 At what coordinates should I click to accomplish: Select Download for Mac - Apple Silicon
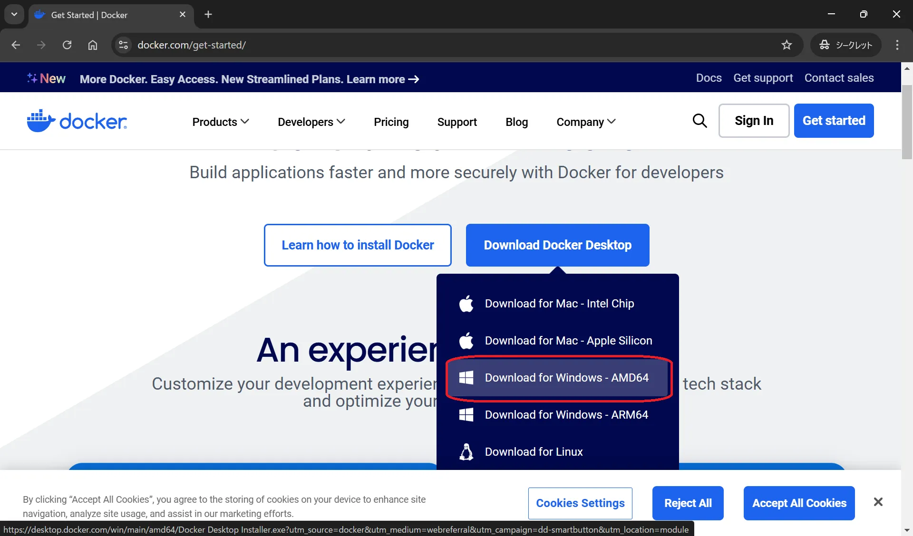click(x=558, y=340)
